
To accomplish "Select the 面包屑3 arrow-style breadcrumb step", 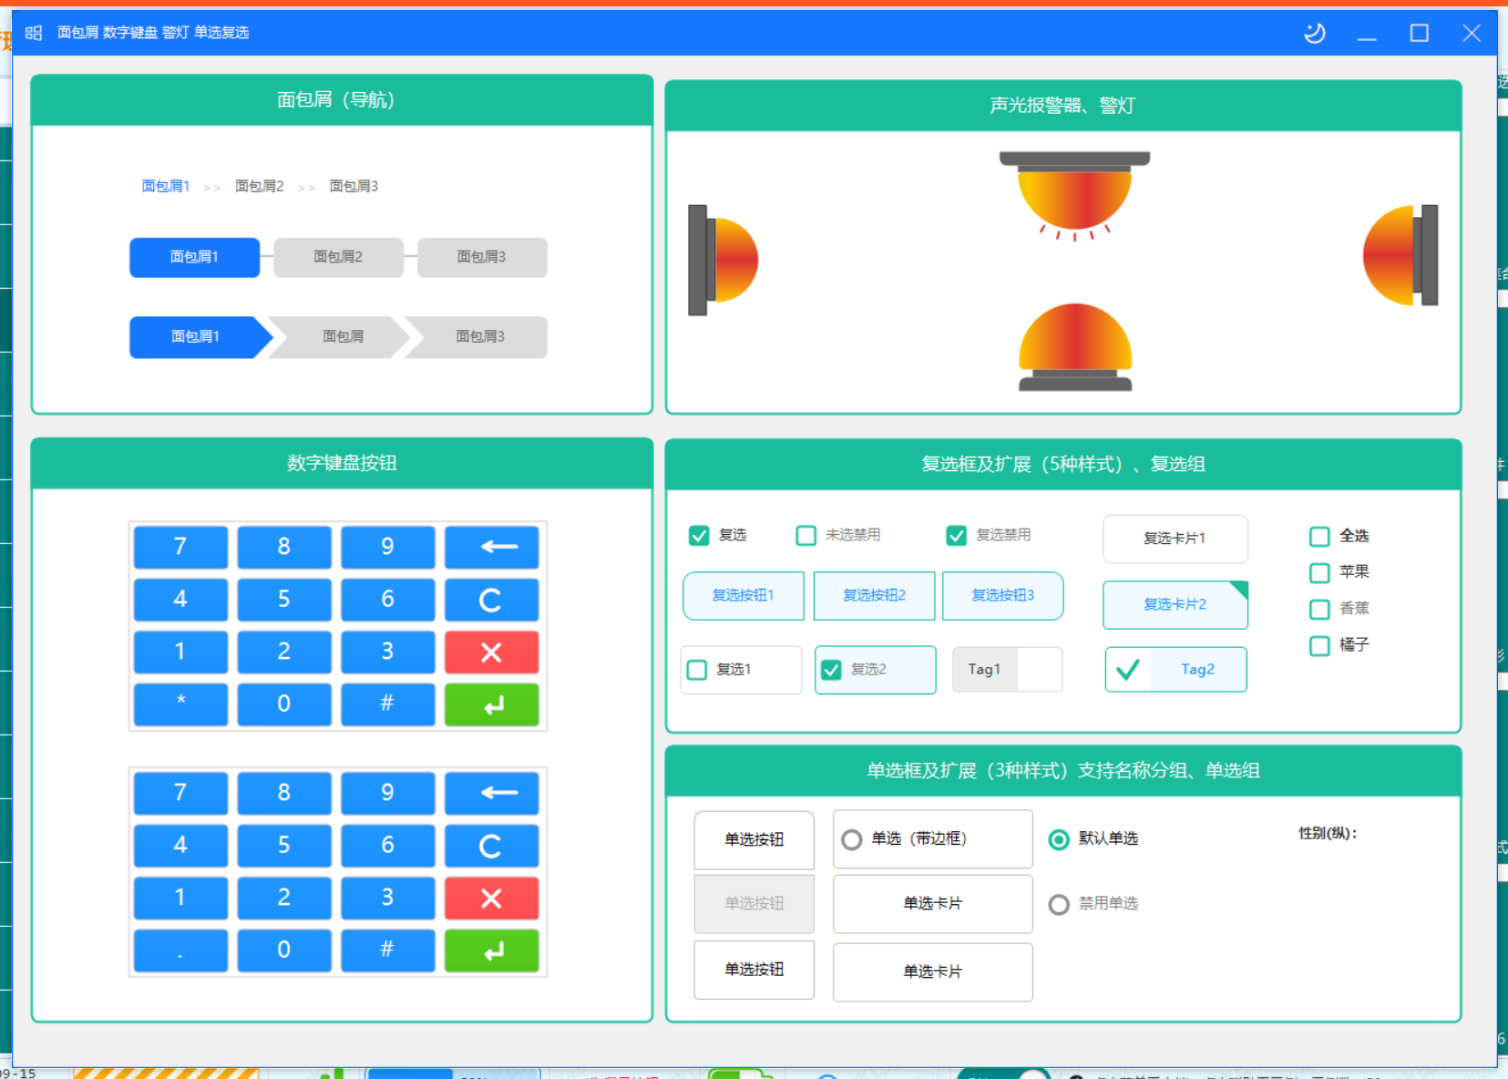I will 478,337.
